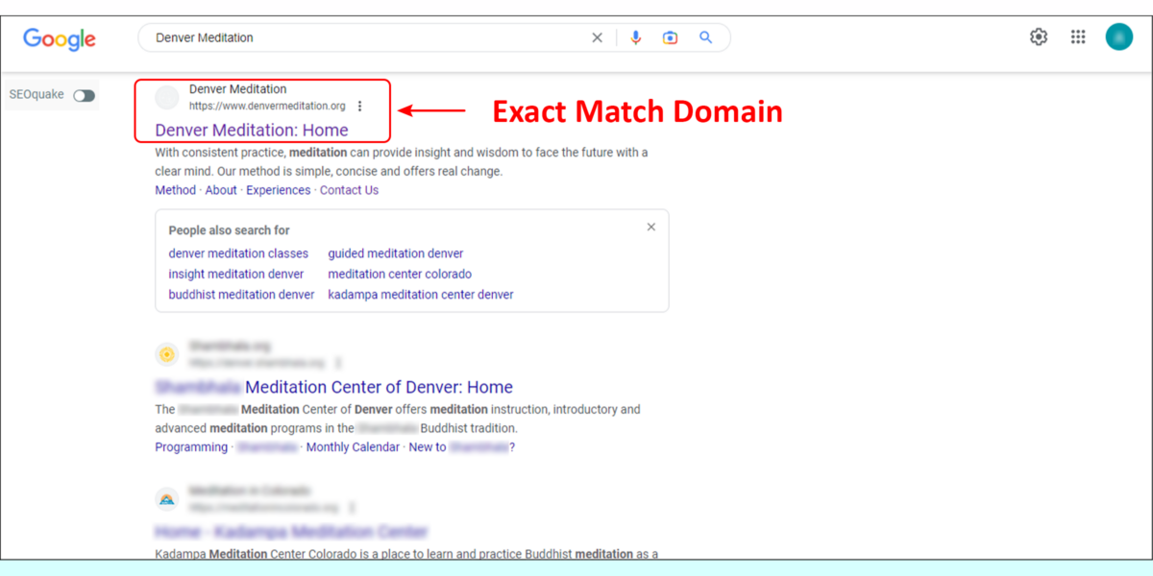This screenshot has height=576, width=1153.
Task: Open your account profile avatar
Action: 1118,36
